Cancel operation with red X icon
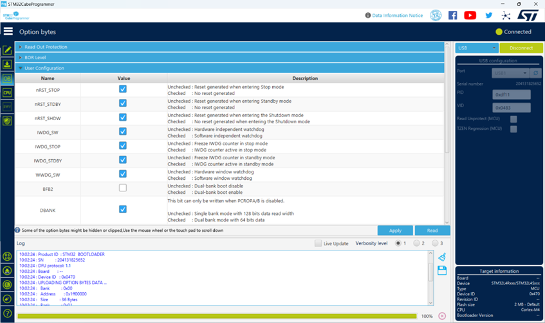 [442, 316]
